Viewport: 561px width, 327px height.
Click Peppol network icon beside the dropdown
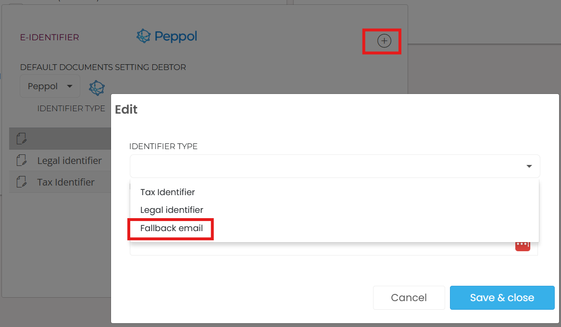click(x=97, y=87)
